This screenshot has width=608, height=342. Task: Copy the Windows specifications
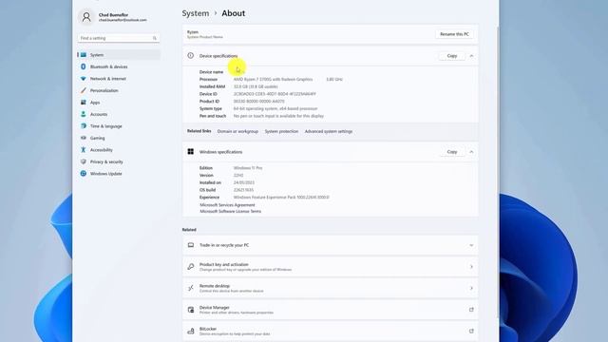click(452, 152)
